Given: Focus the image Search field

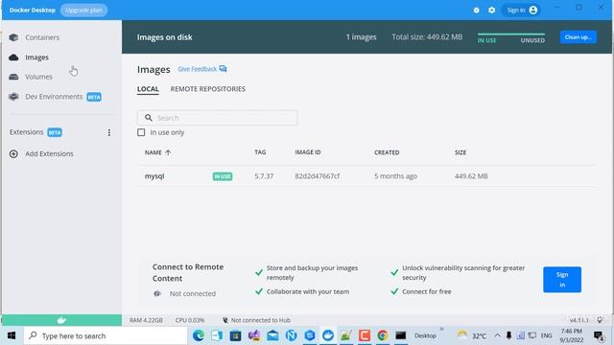Looking at the screenshot, I should coord(218,118).
